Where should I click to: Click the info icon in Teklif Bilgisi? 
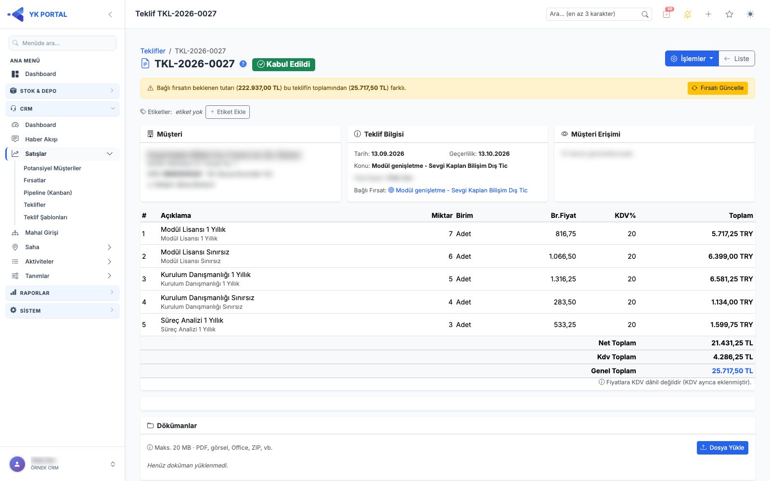(x=358, y=134)
